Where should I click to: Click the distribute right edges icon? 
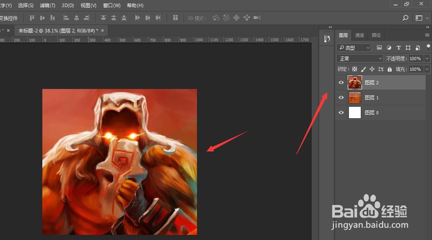[158, 18]
